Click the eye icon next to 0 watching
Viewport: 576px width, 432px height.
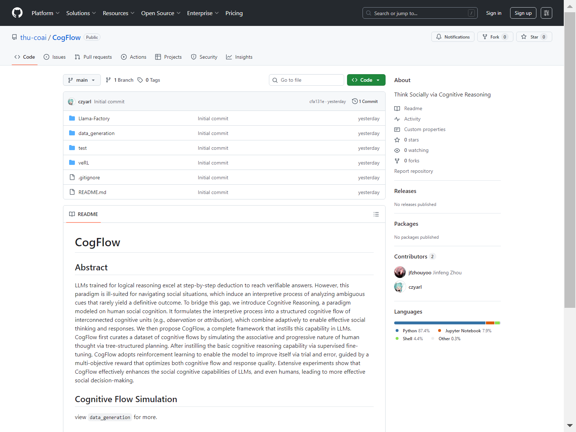(397, 150)
